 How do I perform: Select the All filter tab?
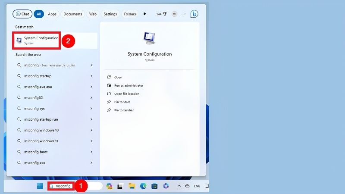(39, 14)
